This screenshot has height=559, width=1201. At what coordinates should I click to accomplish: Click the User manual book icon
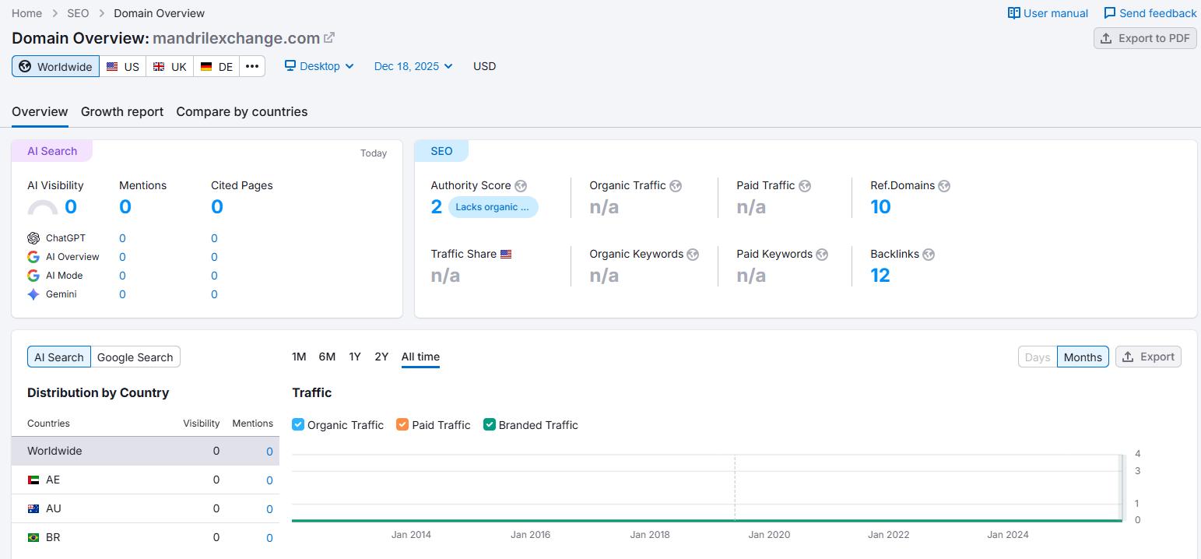[1013, 13]
